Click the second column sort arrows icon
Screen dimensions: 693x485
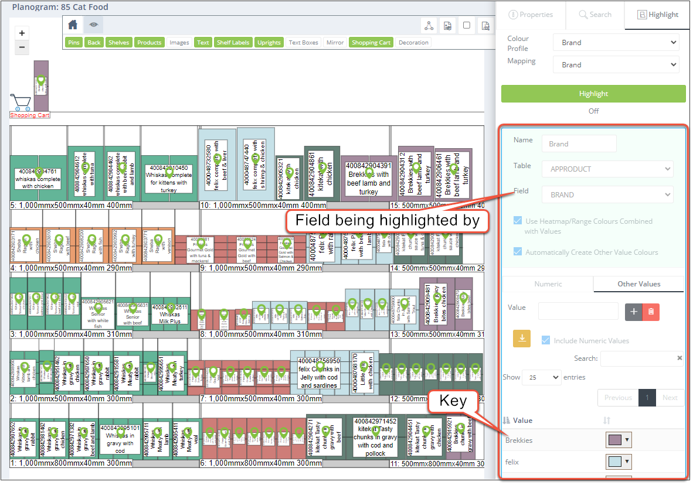(x=607, y=421)
